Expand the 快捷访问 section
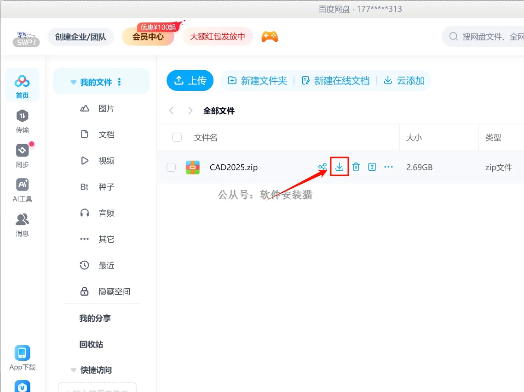 (x=74, y=370)
